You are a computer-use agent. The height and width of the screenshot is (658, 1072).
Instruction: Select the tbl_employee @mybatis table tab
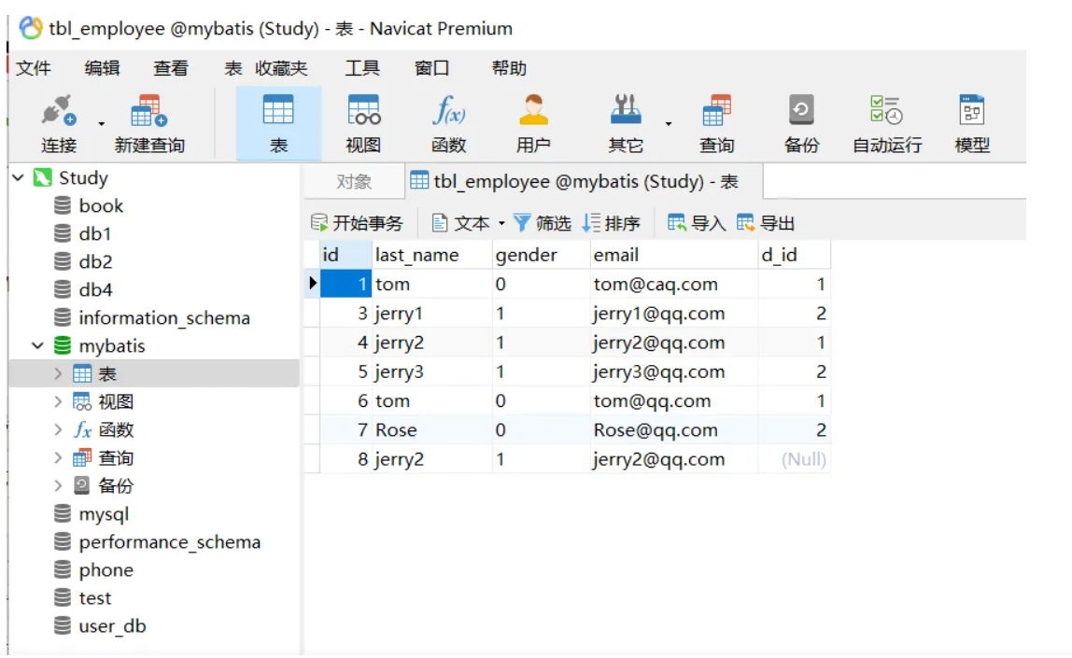click(x=585, y=182)
